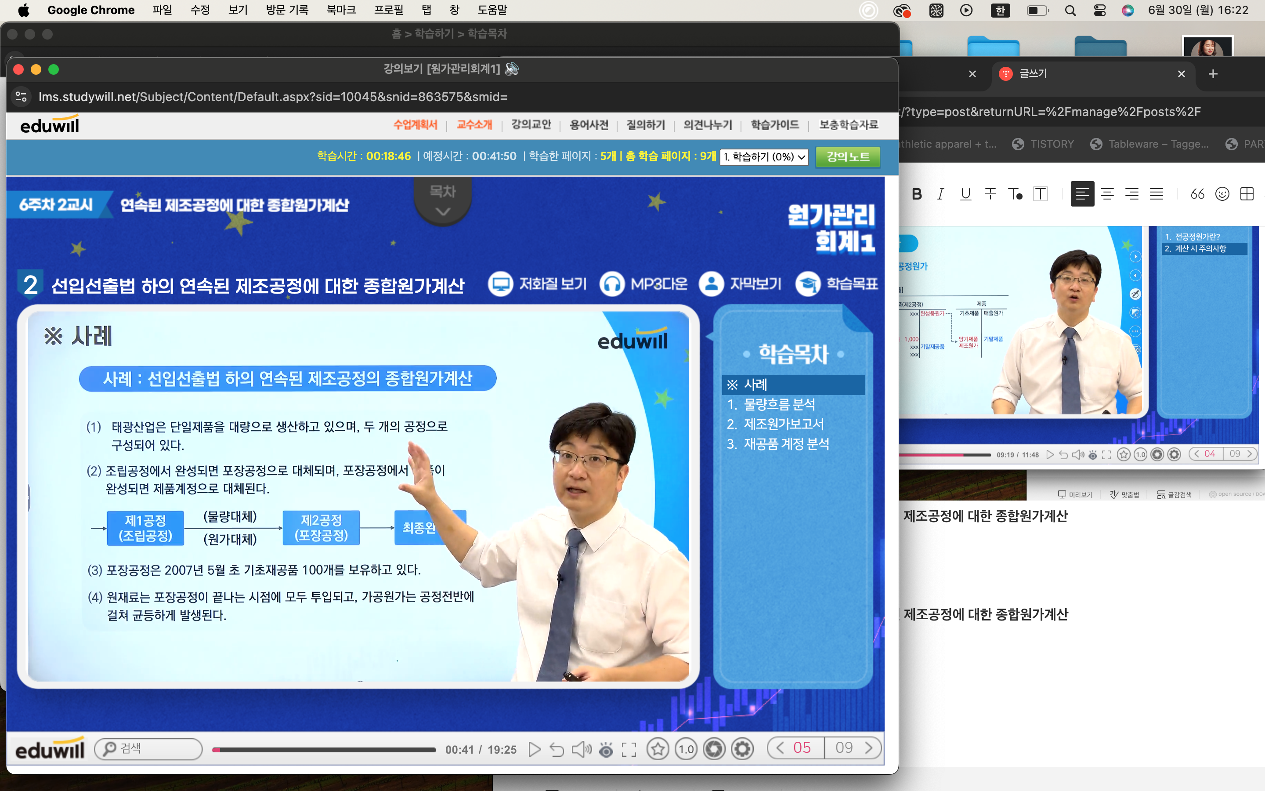Mute the lecture volume speaker icon
The width and height of the screenshot is (1265, 791).
point(581,750)
